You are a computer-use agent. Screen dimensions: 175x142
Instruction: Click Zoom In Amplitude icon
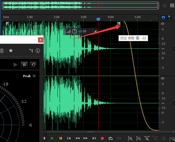130,138
